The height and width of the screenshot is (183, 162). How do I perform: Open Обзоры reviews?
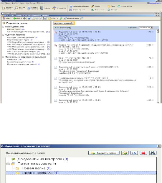pos(96,6)
